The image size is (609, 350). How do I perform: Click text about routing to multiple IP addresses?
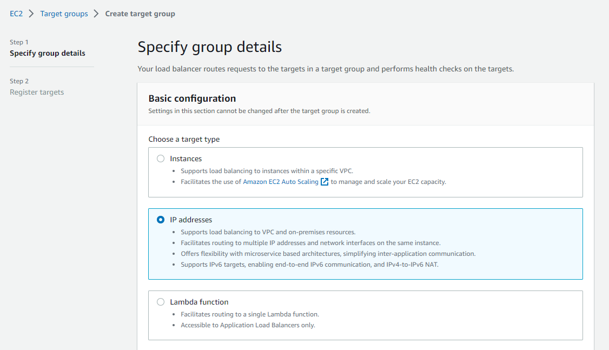point(310,243)
